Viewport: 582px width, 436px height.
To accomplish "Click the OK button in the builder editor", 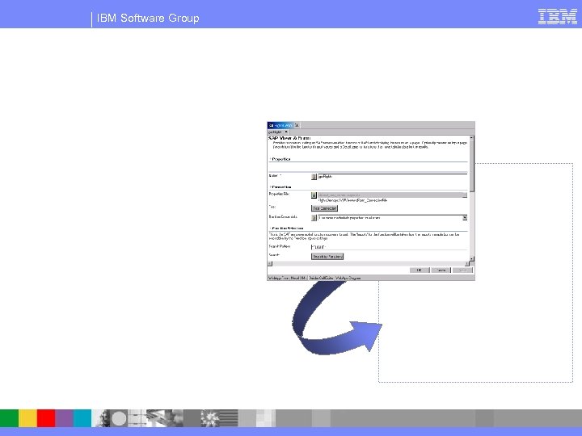I will 420,270.
